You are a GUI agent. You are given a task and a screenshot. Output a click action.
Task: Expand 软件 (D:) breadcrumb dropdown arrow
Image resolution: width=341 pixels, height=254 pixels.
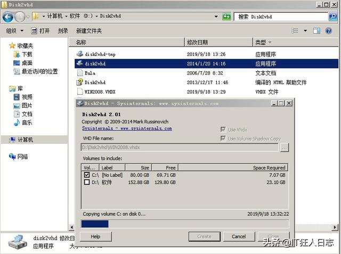(x=96, y=16)
